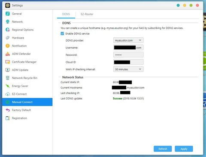Select Registration label
The height and width of the screenshot is (157, 206).
click(19, 118)
